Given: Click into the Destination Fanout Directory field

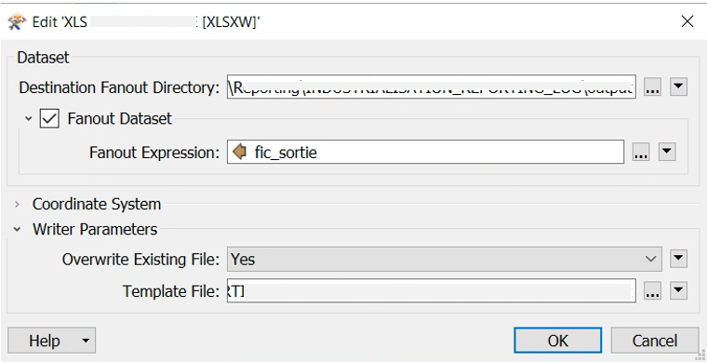Looking at the screenshot, I should (431, 87).
